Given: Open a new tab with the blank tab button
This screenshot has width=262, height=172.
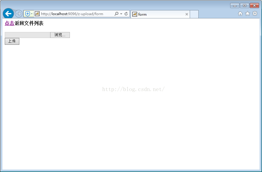Looking at the screenshot, I should [194, 14].
